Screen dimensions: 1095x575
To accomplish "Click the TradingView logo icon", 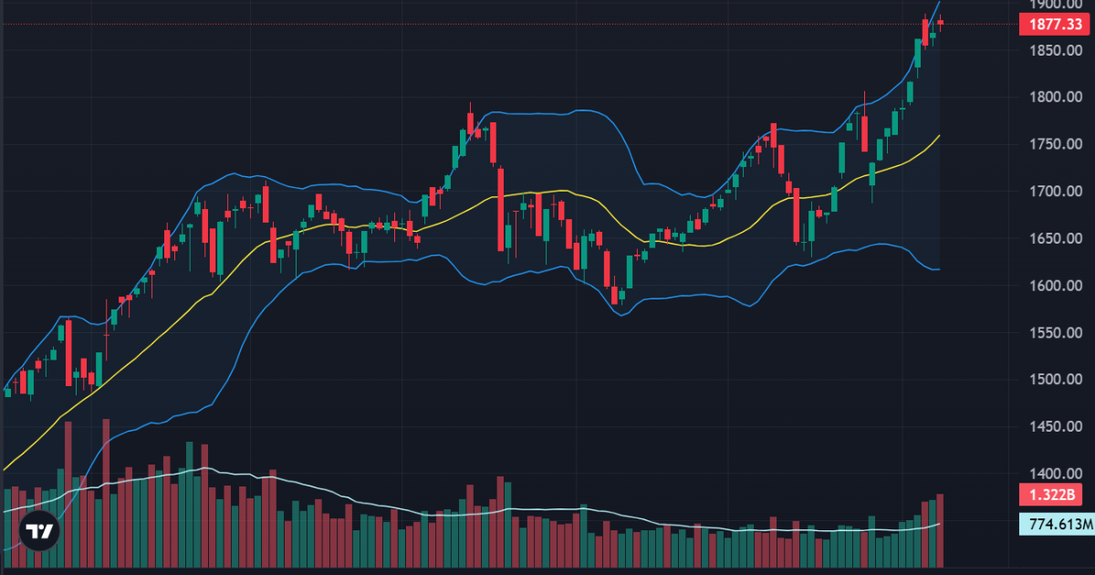I will point(38,531).
